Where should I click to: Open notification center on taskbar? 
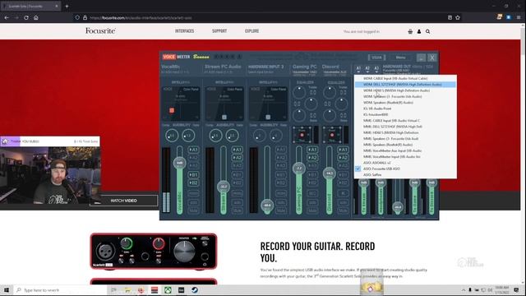coord(517,290)
